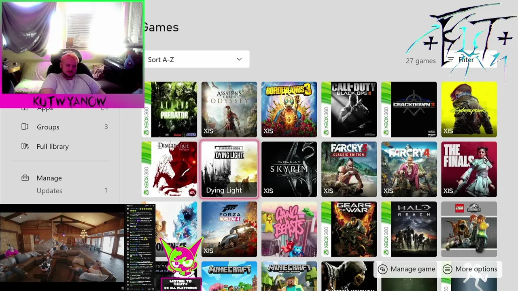Open Full library in sidebar
Screen dimensions: 518x291
point(65,146)
